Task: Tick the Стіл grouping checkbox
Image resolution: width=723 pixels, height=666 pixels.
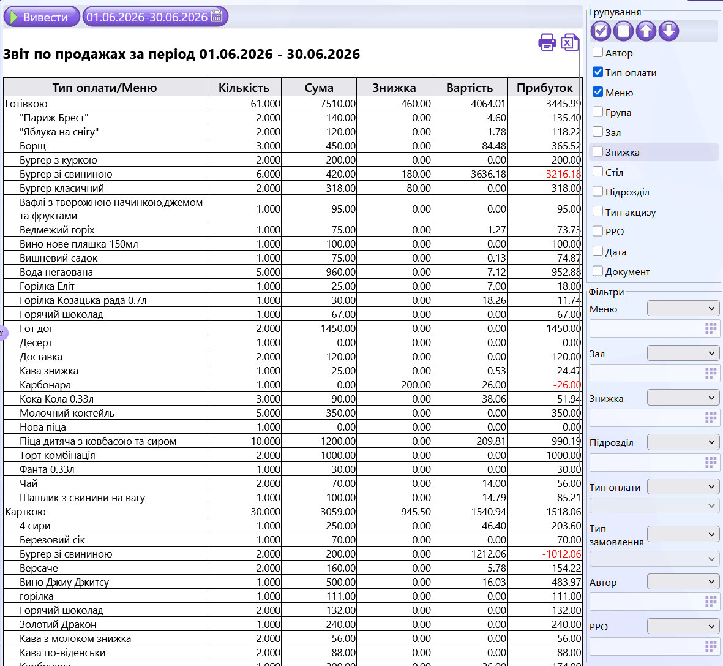Action: pos(598,172)
